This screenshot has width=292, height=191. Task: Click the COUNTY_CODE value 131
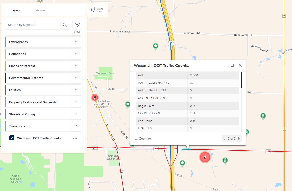(192, 113)
